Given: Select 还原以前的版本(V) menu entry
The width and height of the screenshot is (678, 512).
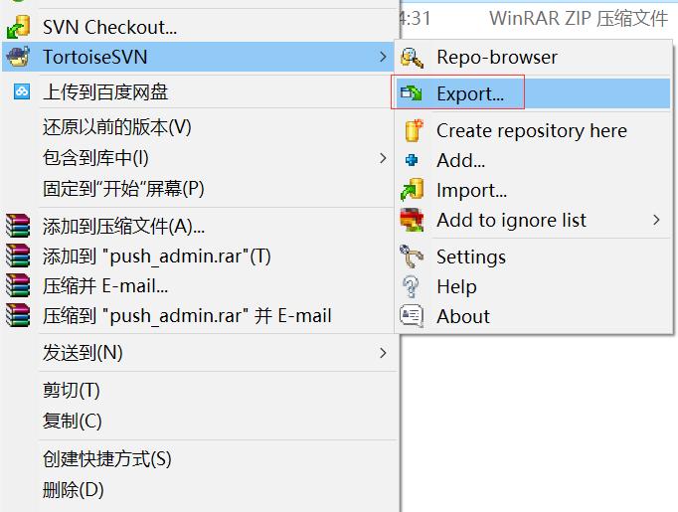Looking at the screenshot, I should tap(116, 127).
